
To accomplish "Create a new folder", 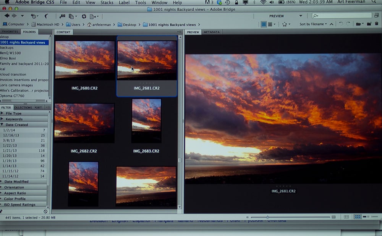I will point(369,24).
